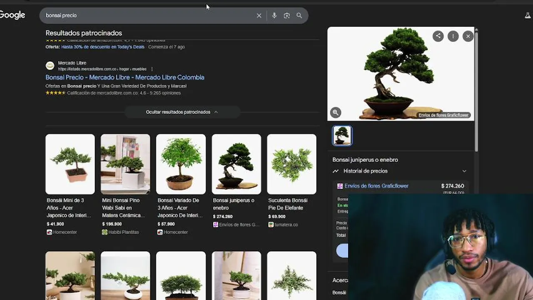Image resolution: width=533 pixels, height=300 pixels.
Task: Click the Habibi Plantitas seller label
Action: (124, 232)
